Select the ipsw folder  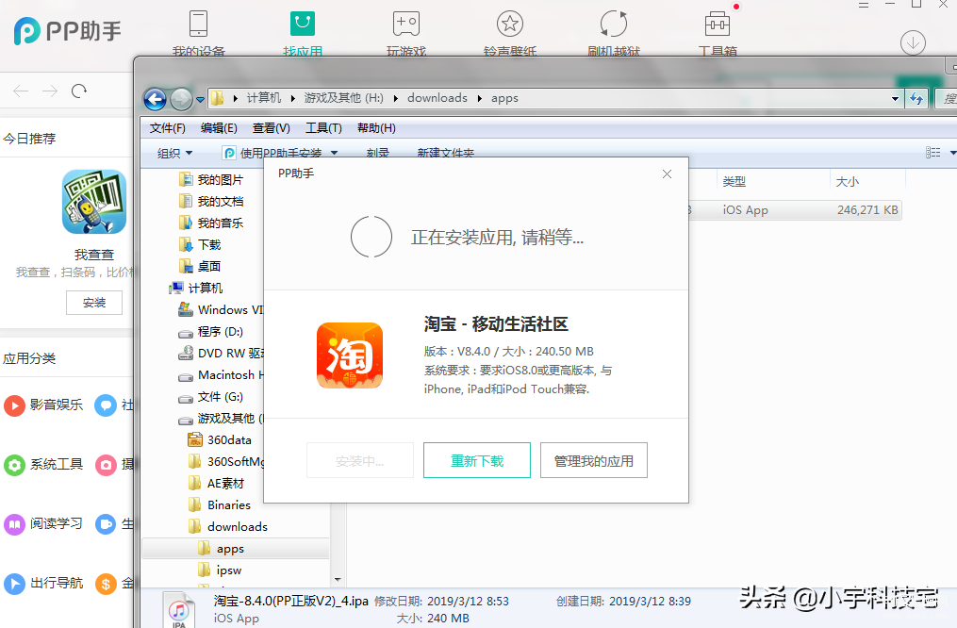220,570
